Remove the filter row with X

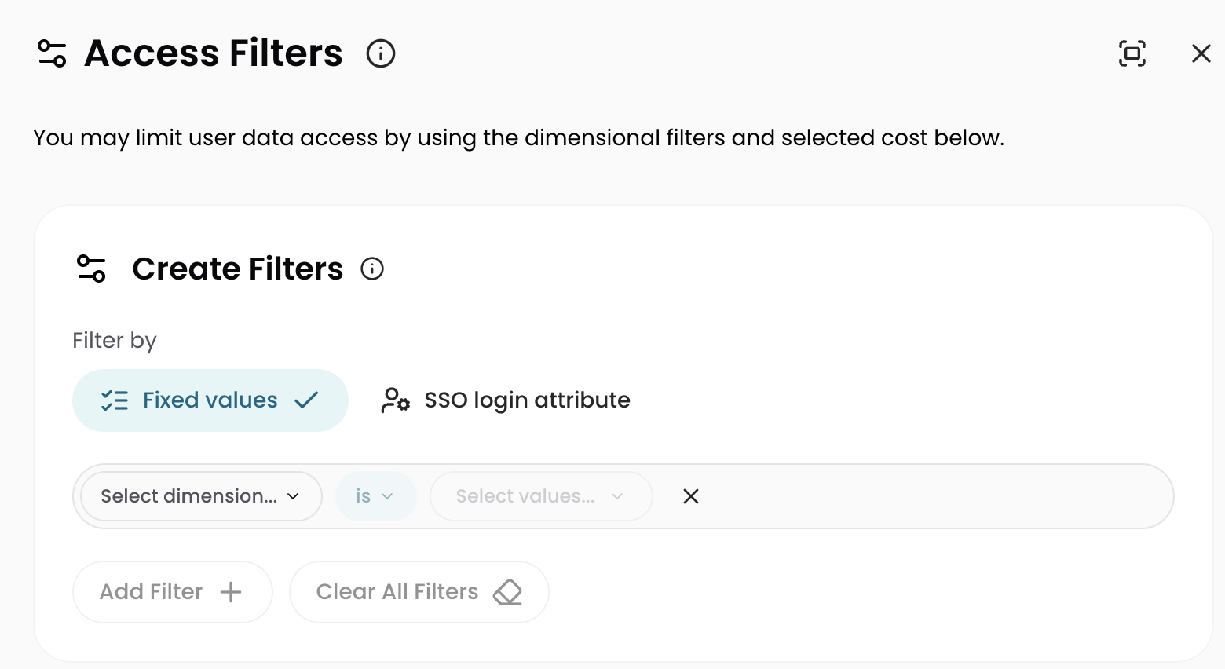click(x=691, y=496)
